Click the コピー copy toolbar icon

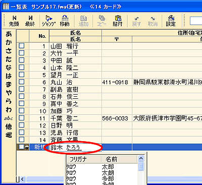pyautogui.click(x=102, y=21)
